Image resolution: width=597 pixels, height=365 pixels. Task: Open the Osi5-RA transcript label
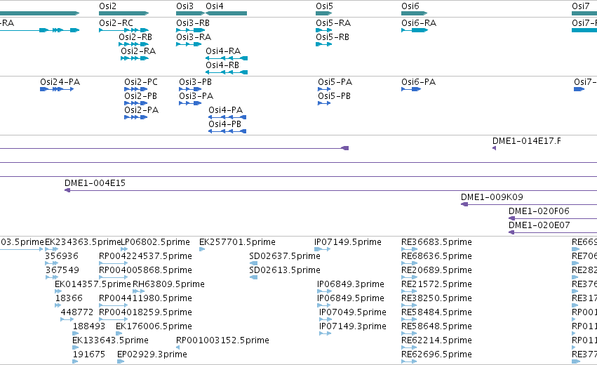333,23
